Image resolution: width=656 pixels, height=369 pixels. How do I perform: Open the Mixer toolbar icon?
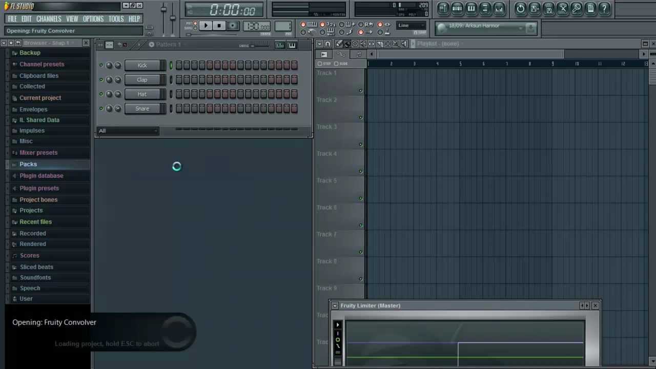click(x=499, y=8)
